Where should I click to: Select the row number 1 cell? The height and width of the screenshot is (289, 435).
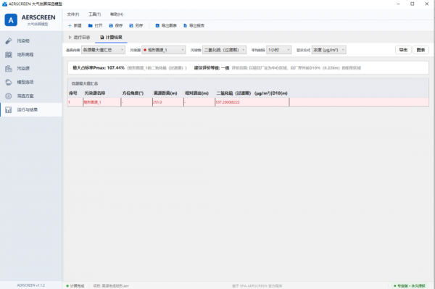point(75,102)
